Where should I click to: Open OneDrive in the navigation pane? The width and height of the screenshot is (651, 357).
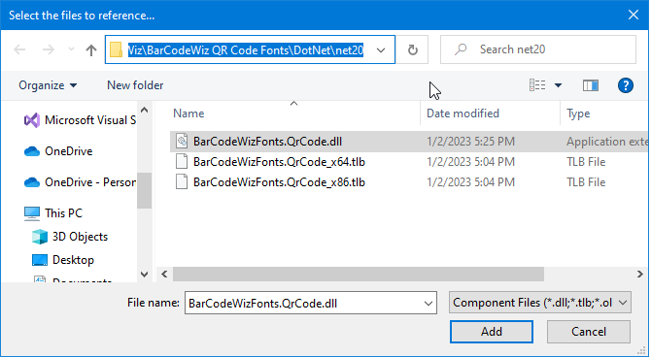coord(69,151)
